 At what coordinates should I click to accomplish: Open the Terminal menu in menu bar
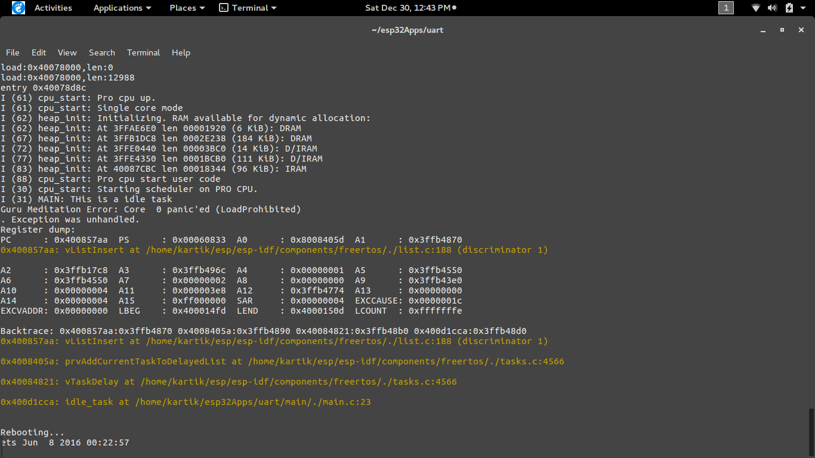144,52
